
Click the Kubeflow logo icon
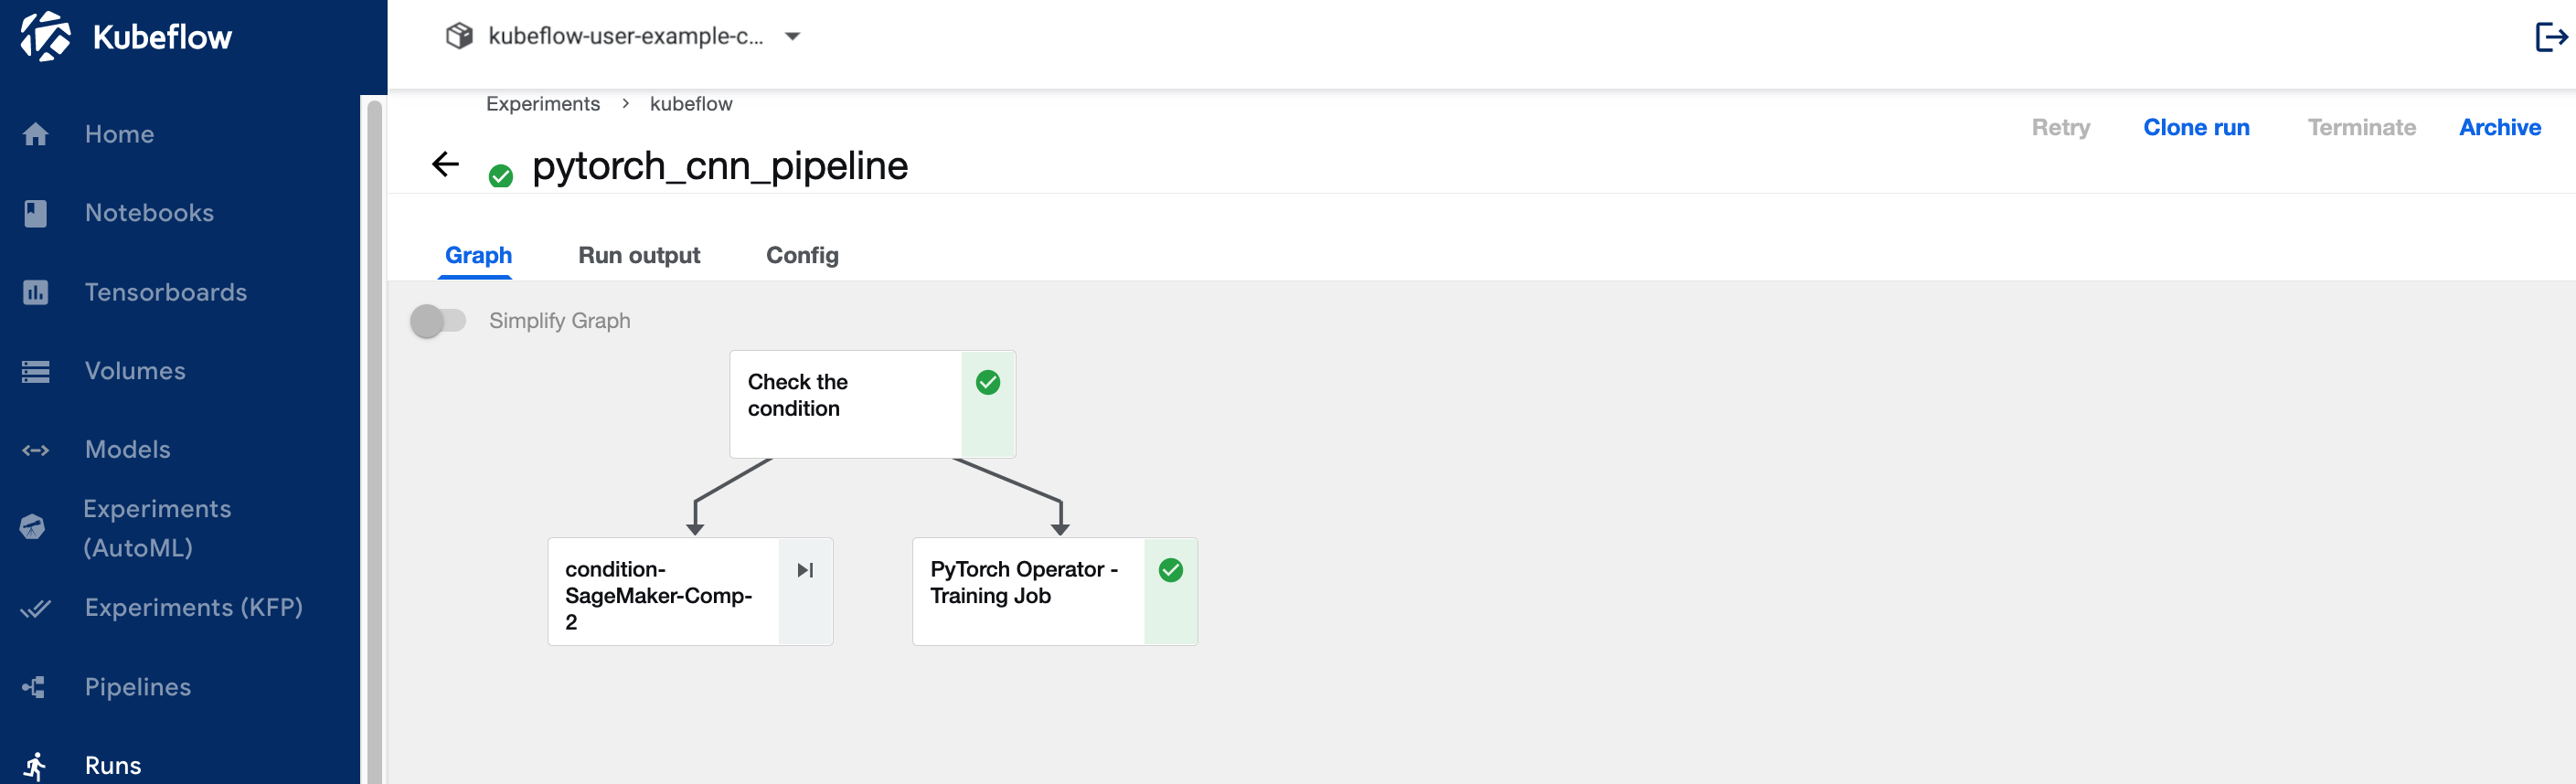pos(45,37)
